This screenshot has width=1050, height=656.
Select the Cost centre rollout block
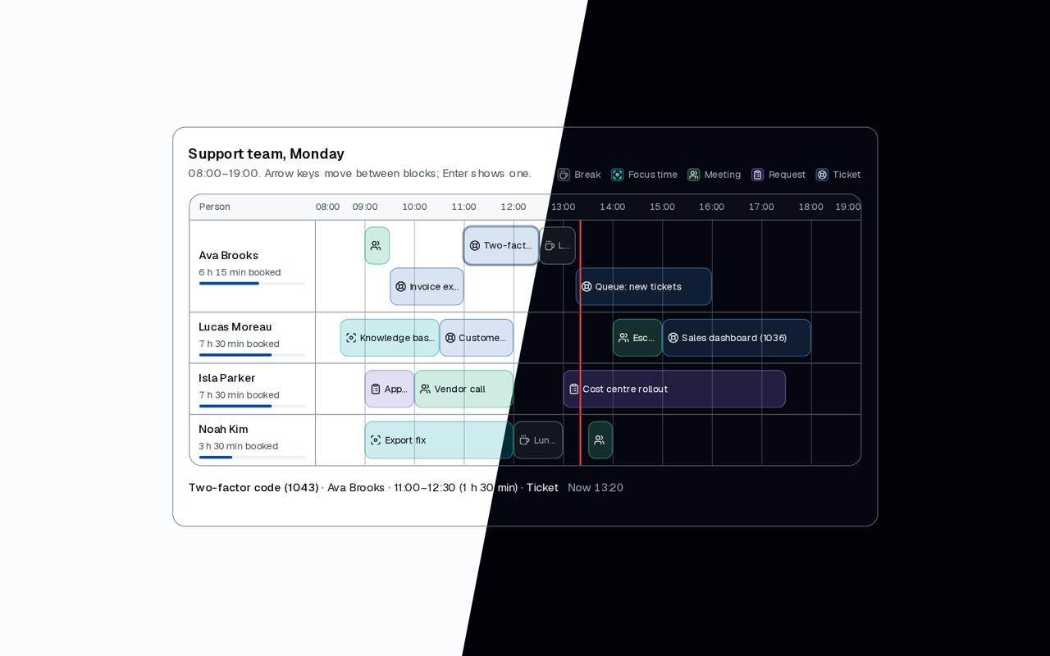coord(674,389)
